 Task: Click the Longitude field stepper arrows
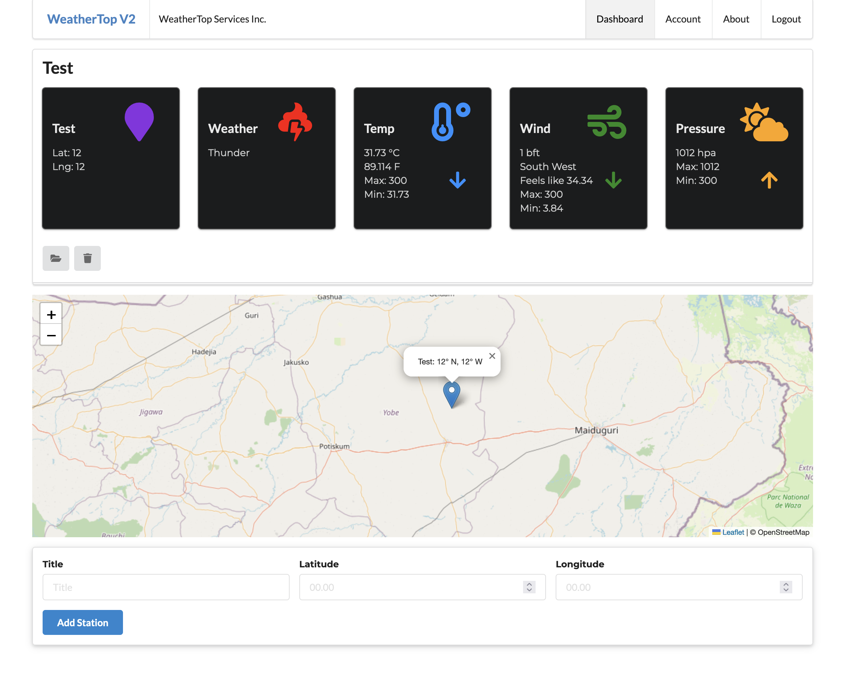click(786, 587)
